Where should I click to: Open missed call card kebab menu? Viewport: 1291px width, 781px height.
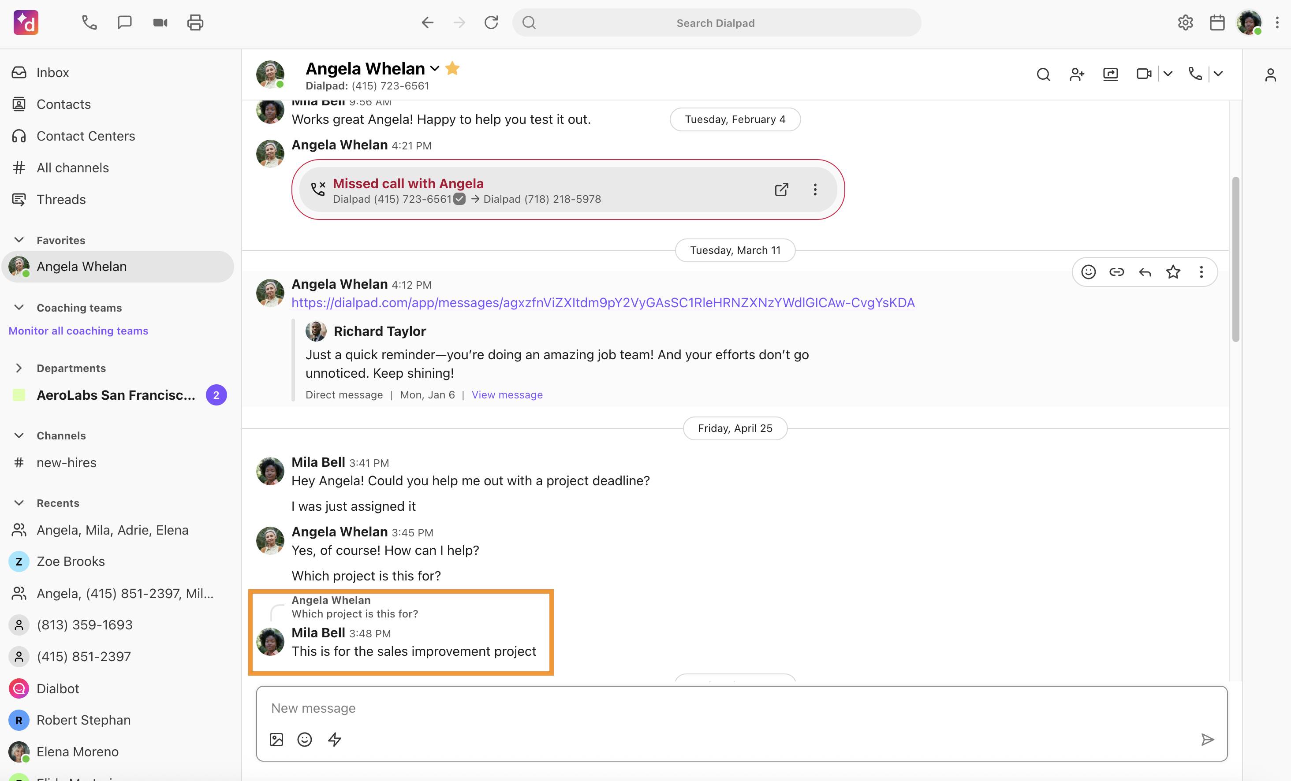point(815,190)
